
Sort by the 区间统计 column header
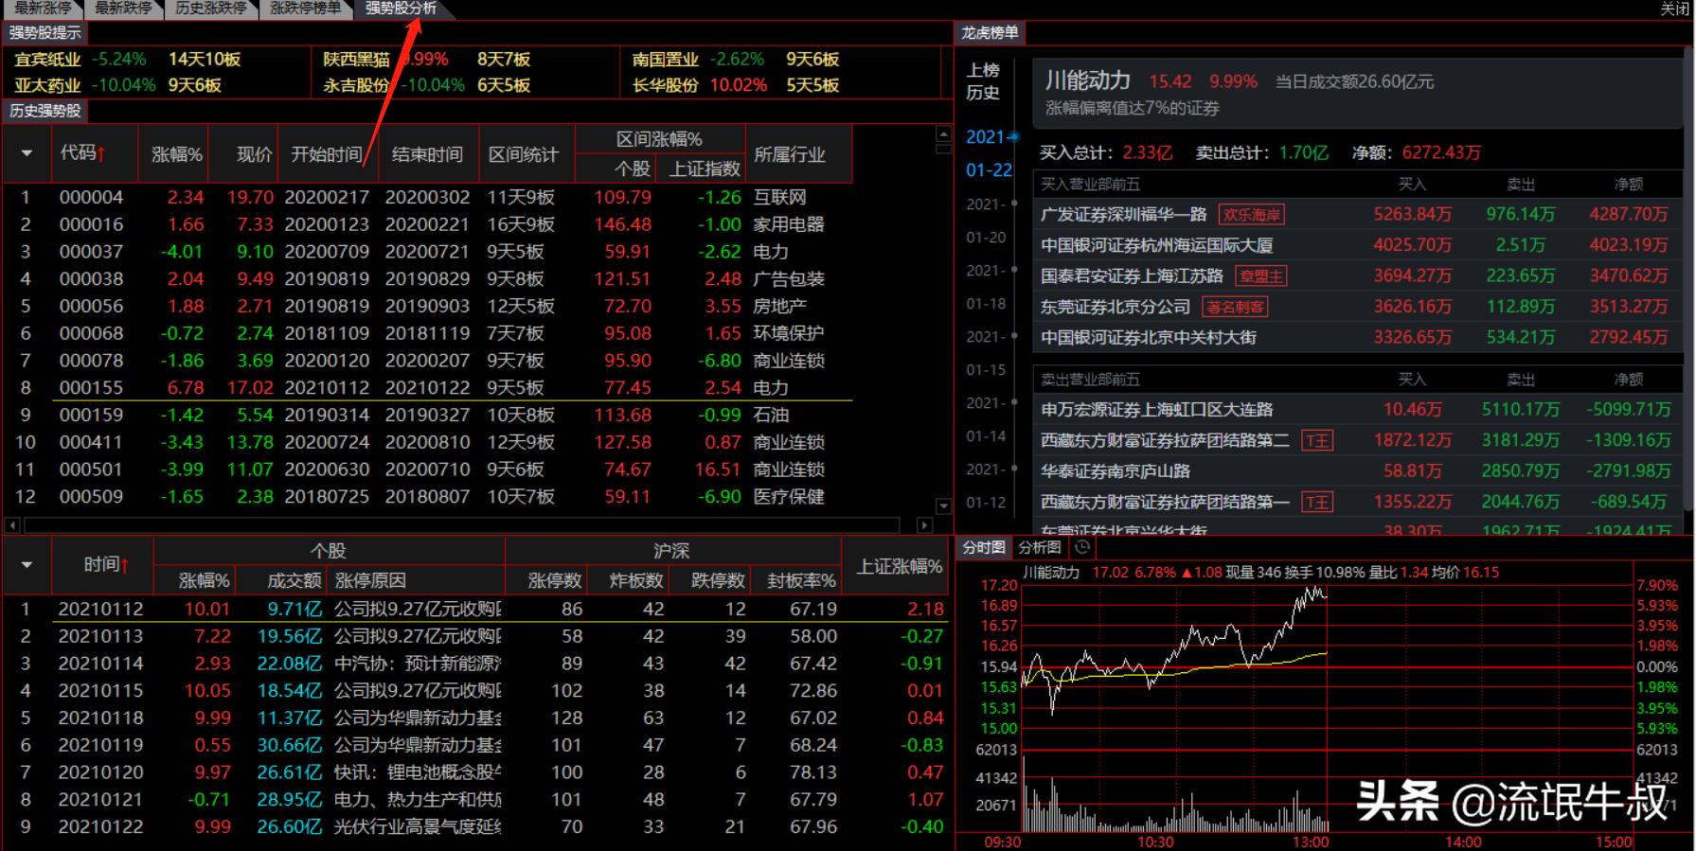[x=524, y=153]
